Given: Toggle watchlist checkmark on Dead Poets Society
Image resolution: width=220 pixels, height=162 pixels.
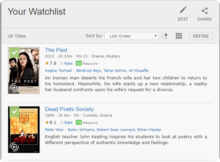Looking at the screenshot, I should [14, 112].
